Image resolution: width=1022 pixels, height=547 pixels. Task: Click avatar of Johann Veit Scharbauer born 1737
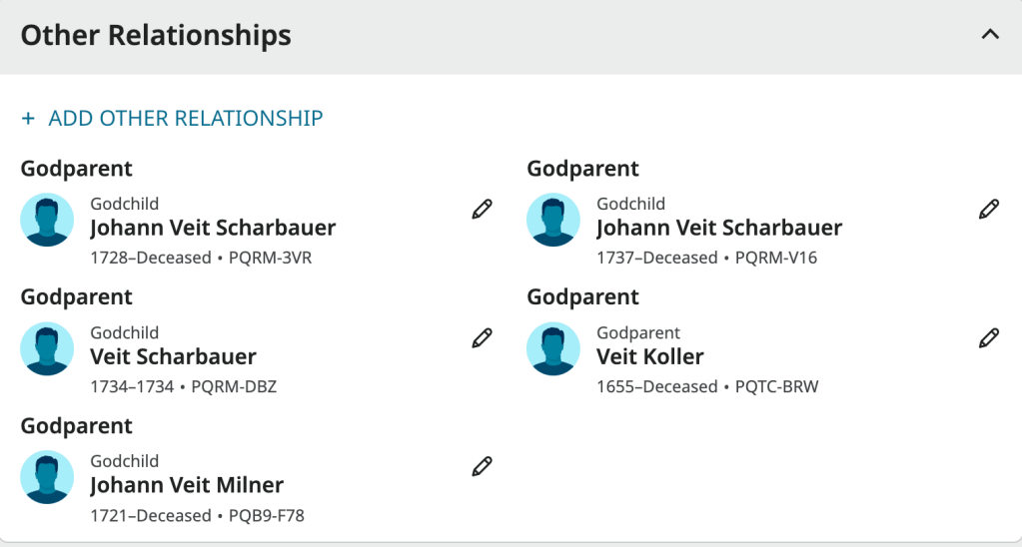click(x=553, y=220)
